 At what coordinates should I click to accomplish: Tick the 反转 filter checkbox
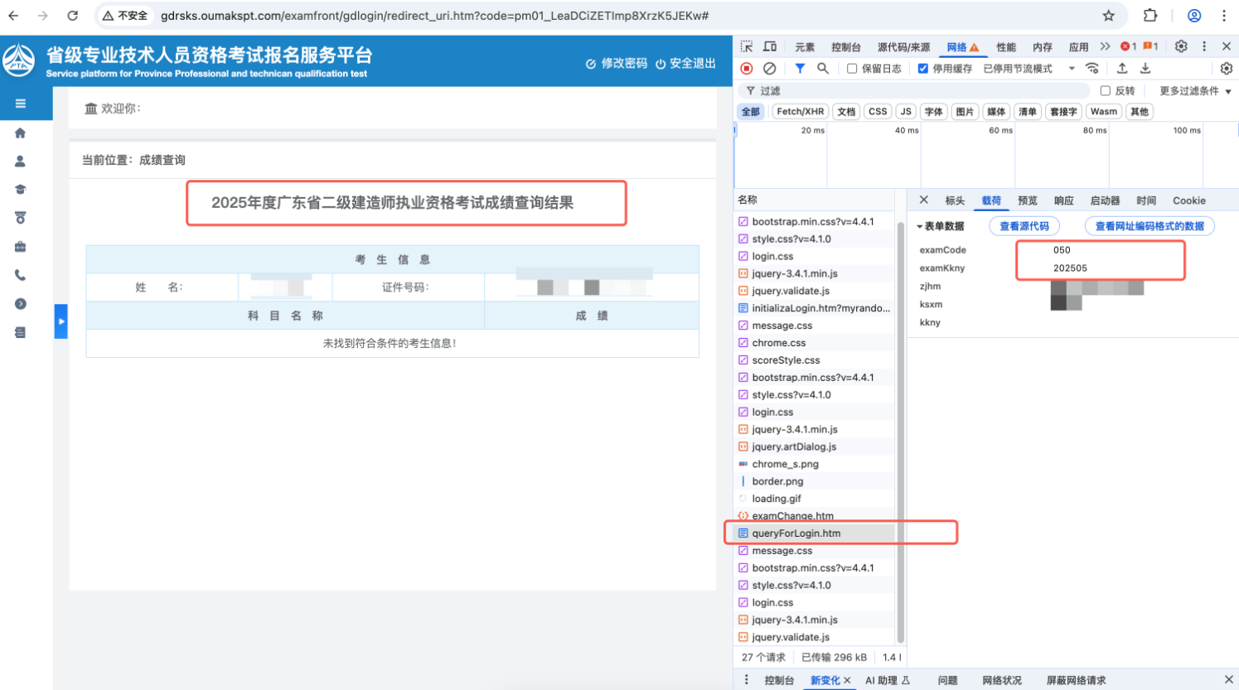[x=1105, y=91]
